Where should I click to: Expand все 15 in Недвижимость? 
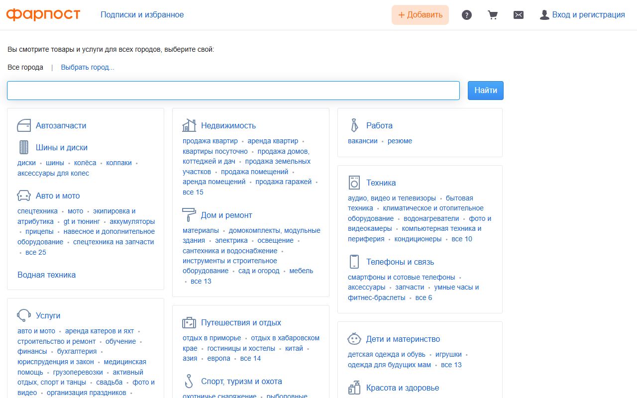tap(193, 192)
